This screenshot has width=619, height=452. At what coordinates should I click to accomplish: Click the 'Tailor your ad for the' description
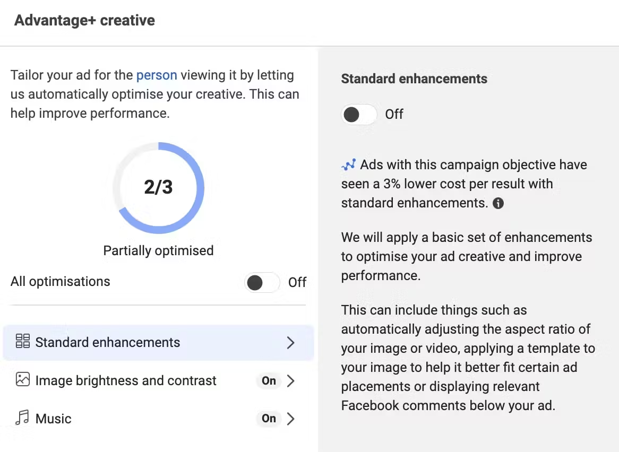click(x=155, y=94)
